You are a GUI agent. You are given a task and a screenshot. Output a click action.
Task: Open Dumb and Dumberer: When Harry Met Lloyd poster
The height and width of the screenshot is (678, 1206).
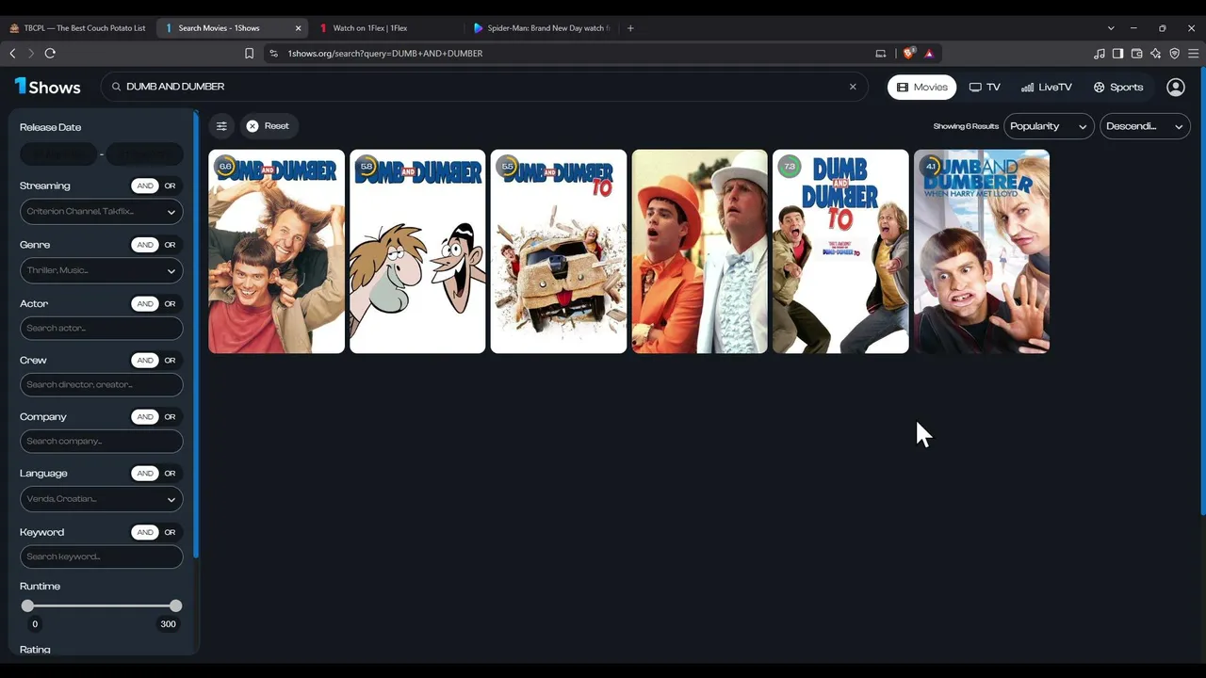pyautogui.click(x=982, y=251)
